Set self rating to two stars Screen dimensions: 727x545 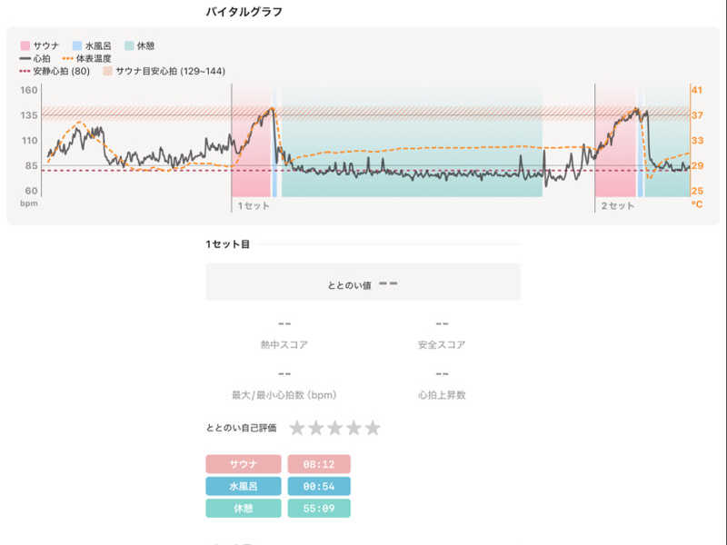(x=315, y=428)
